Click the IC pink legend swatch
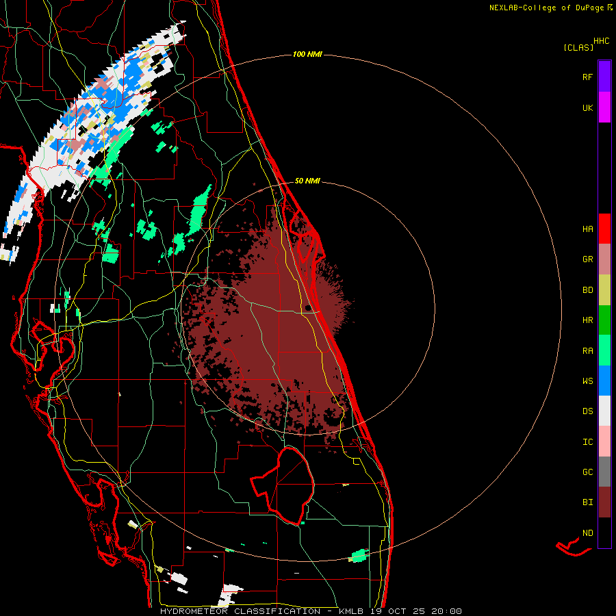616x616 pixels. pos(604,441)
